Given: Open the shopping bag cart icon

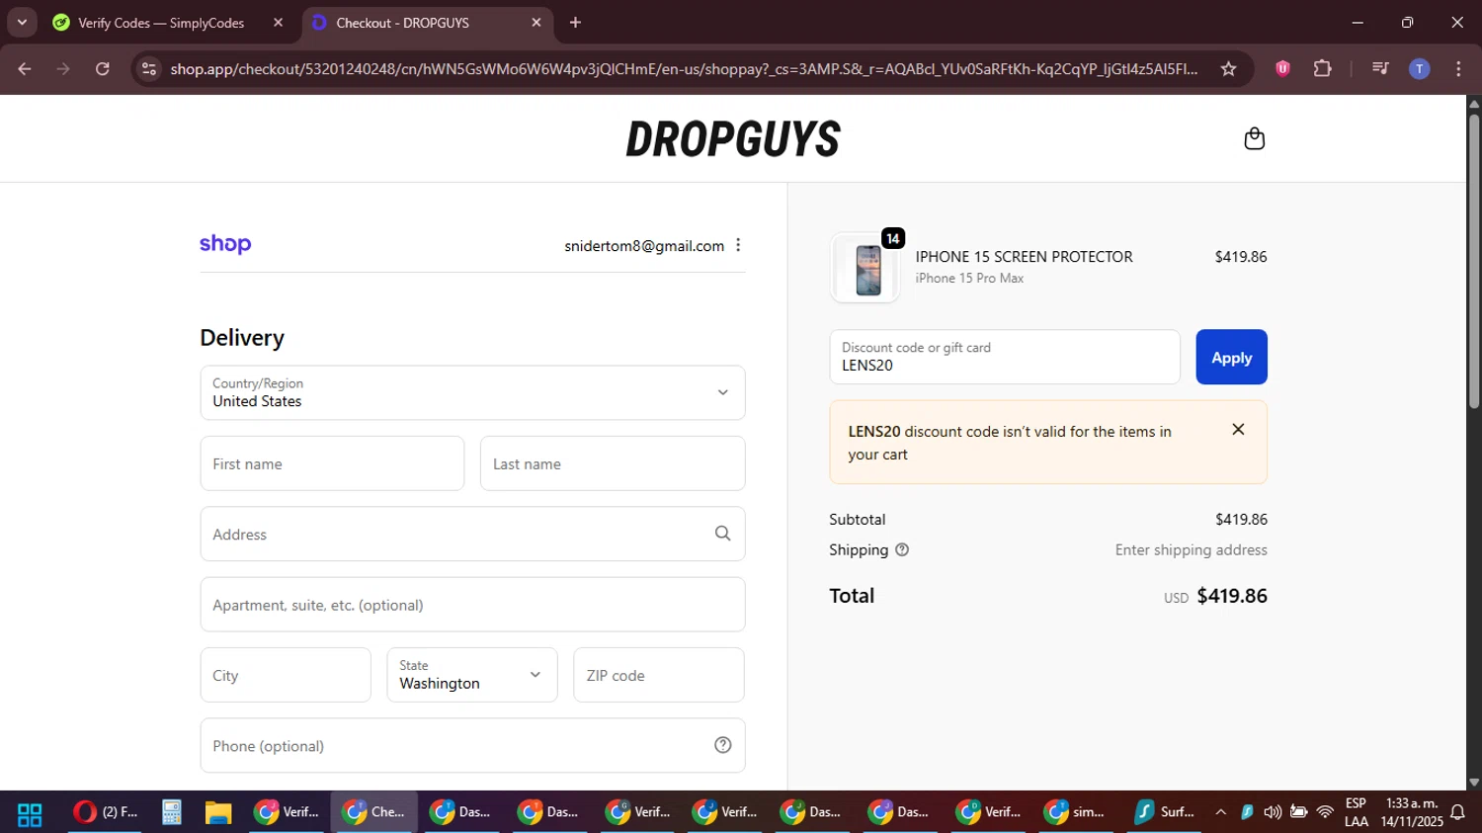Looking at the screenshot, I should pyautogui.click(x=1254, y=138).
